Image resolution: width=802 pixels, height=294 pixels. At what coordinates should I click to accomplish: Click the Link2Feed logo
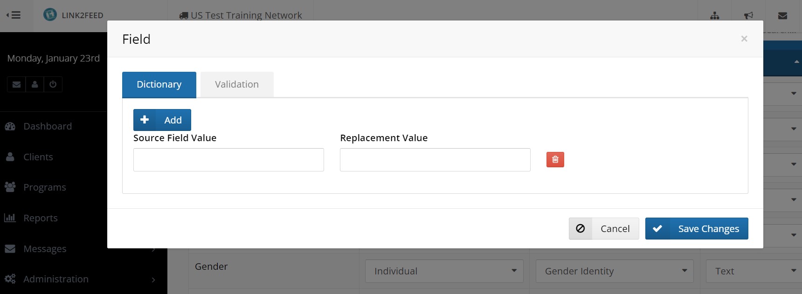pyautogui.click(x=50, y=15)
